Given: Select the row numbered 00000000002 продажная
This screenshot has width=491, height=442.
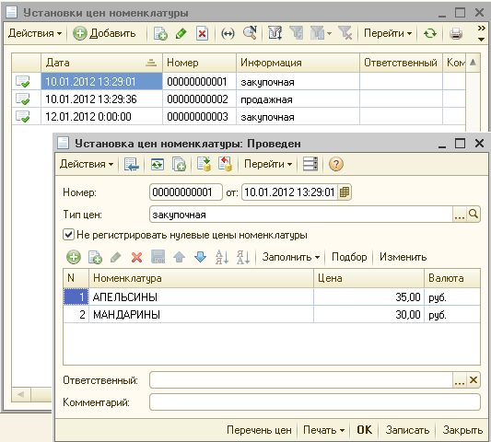Looking at the screenshot, I should pos(239,99).
